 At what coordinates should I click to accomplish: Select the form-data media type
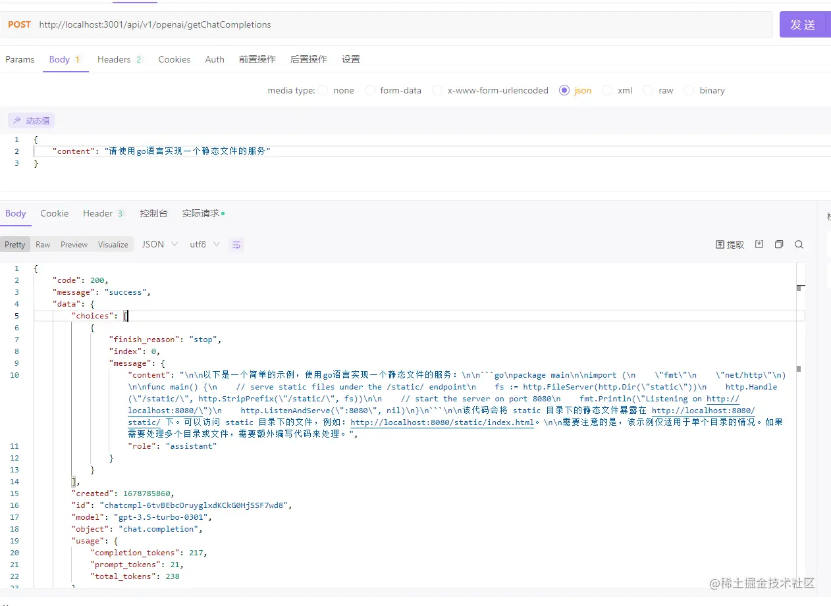tap(370, 91)
